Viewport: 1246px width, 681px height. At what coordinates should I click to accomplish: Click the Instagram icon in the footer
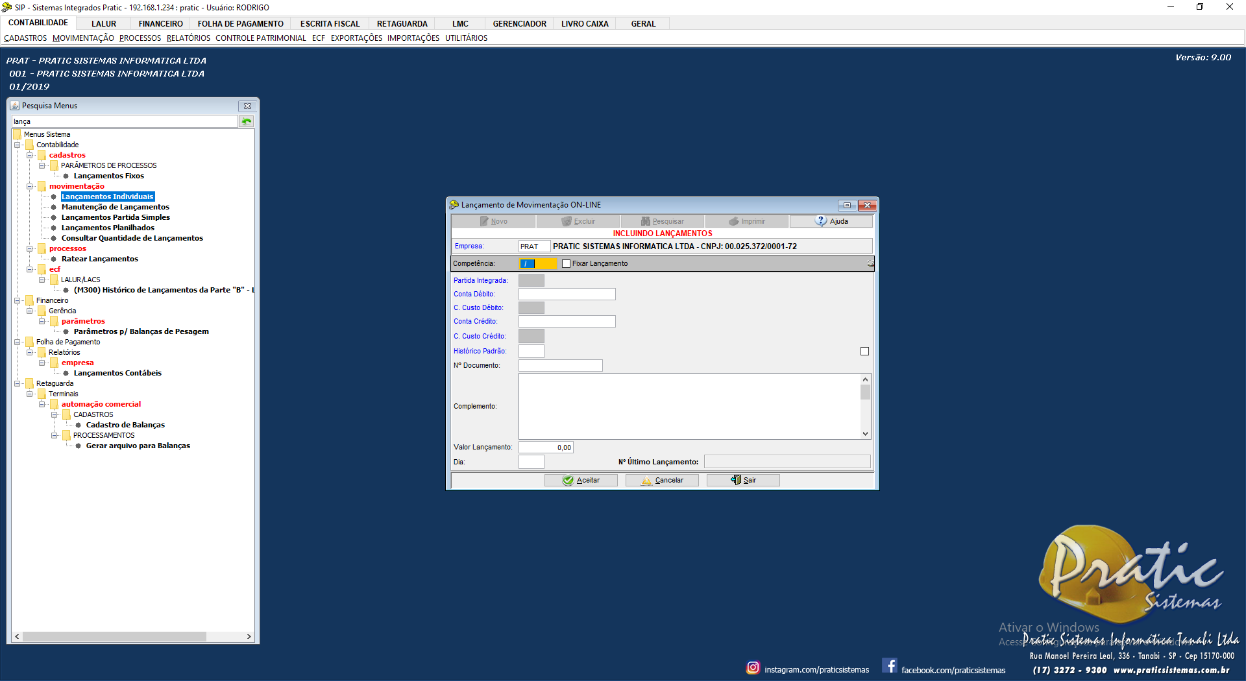pos(753,667)
